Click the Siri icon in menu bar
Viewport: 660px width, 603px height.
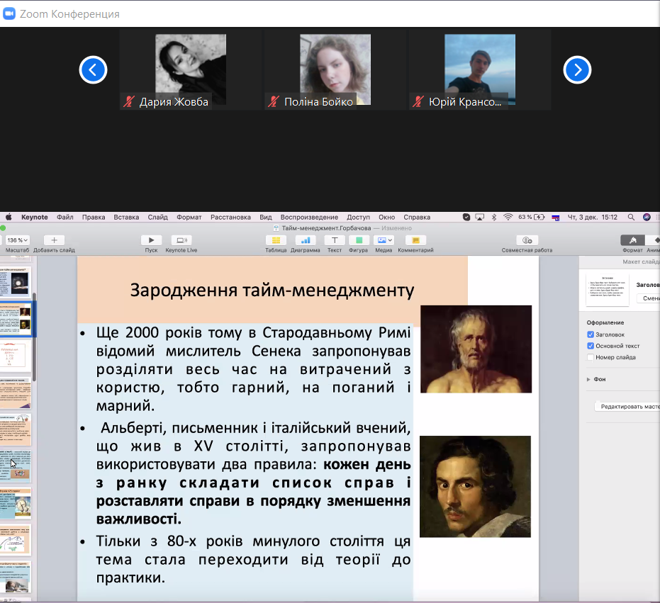[647, 217]
